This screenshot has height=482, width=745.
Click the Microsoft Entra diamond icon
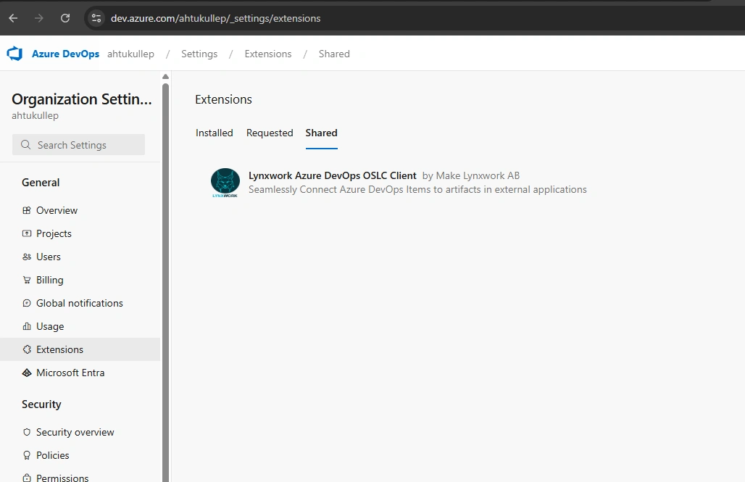(27, 373)
